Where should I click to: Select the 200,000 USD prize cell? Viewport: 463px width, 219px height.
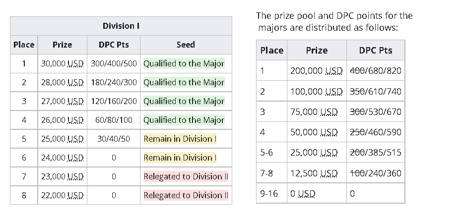pyautogui.click(x=317, y=71)
